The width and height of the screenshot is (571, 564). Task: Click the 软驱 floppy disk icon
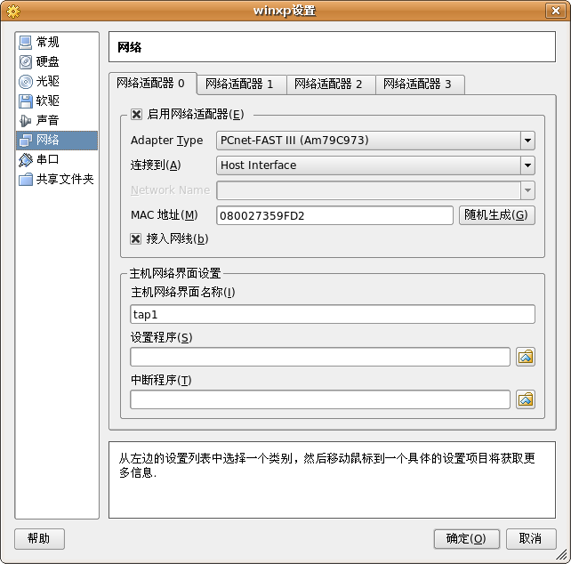[x=25, y=101]
